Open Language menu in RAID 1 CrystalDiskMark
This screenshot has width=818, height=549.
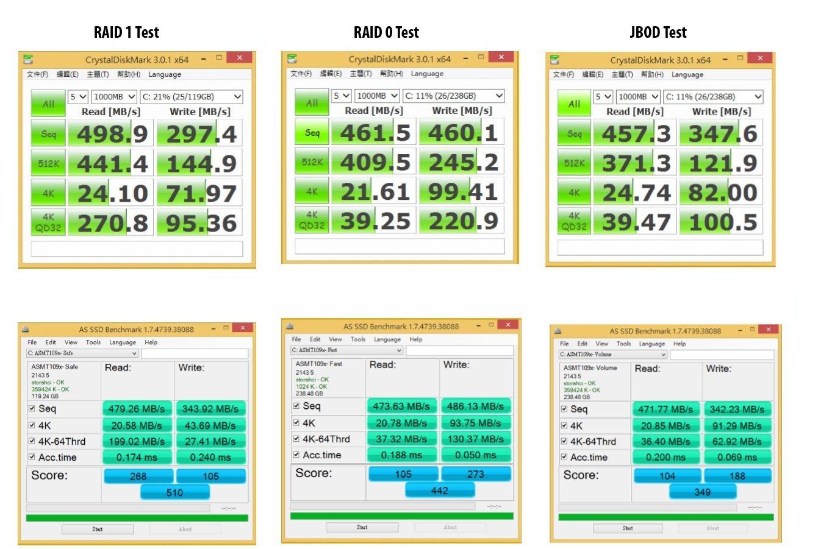(x=164, y=74)
